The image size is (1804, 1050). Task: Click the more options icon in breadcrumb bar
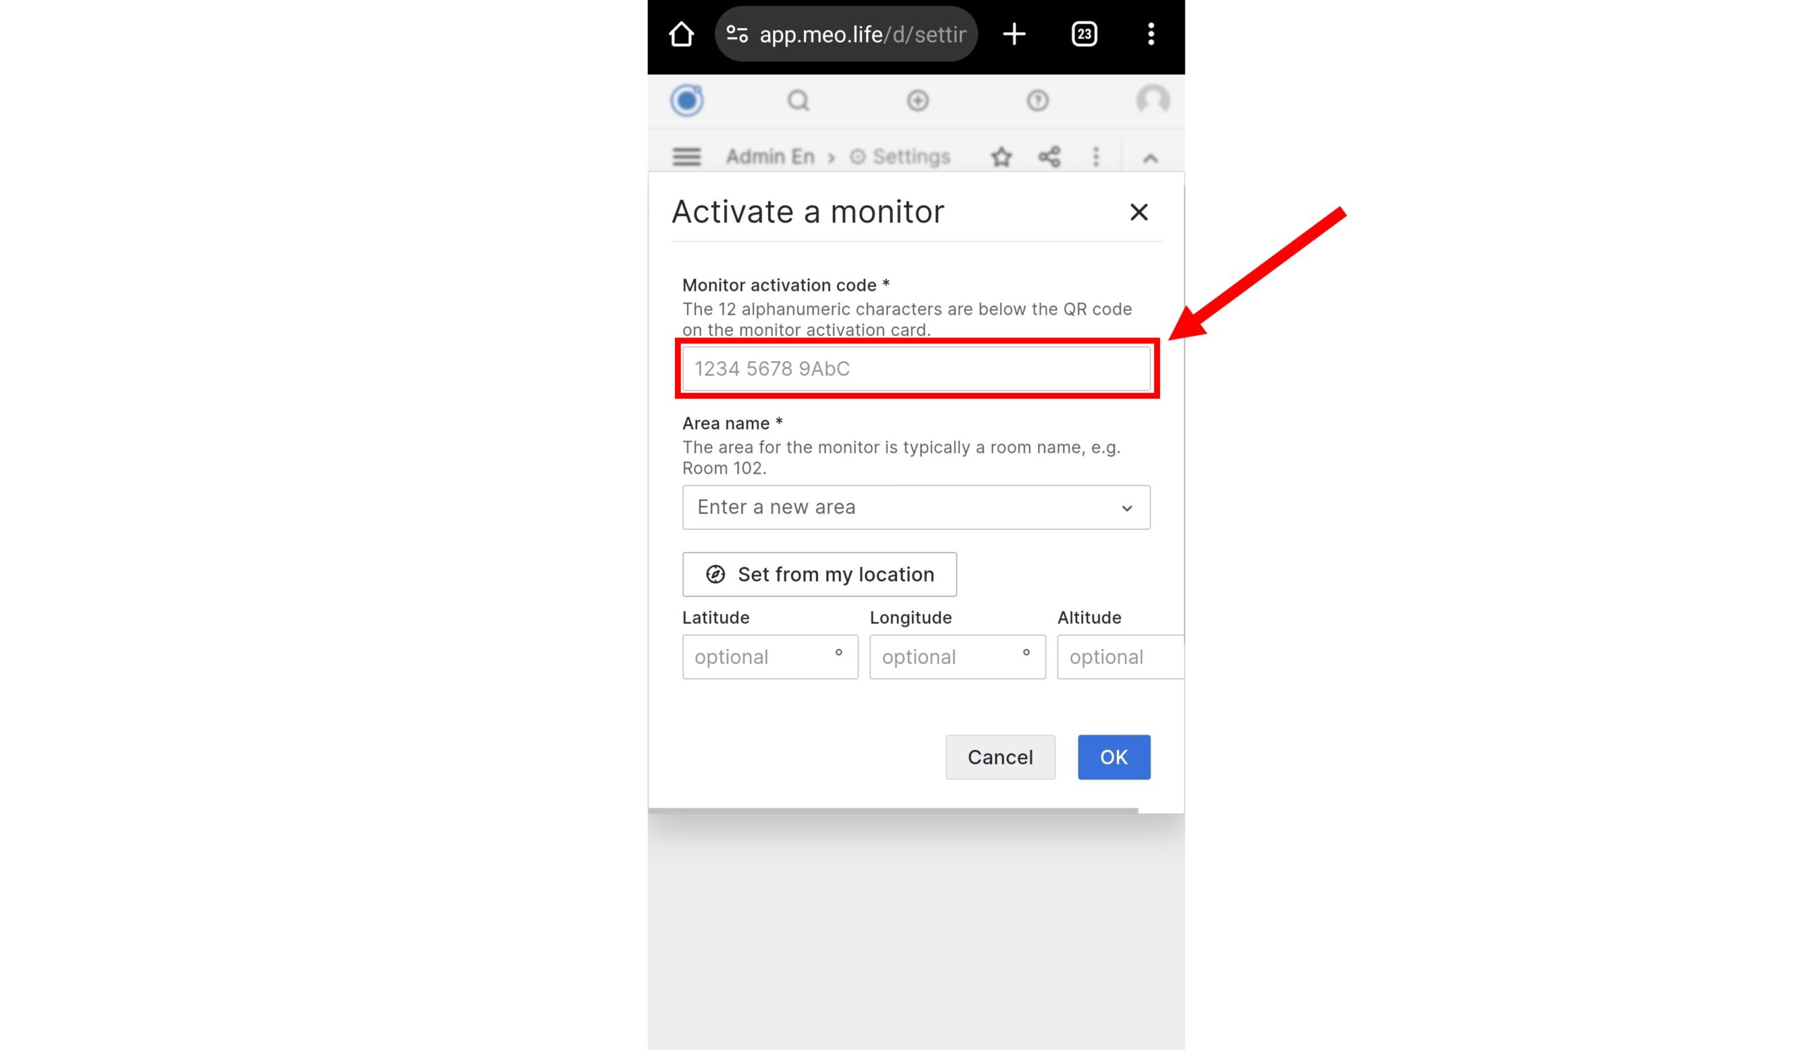(x=1093, y=156)
